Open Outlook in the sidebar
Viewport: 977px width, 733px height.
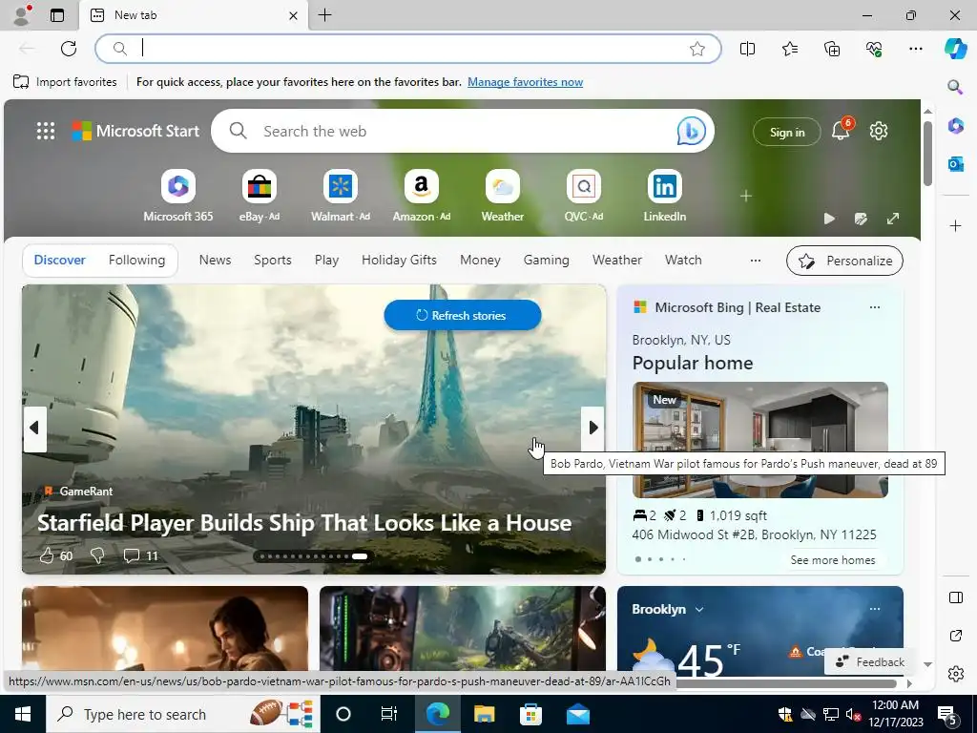pyautogui.click(x=955, y=164)
